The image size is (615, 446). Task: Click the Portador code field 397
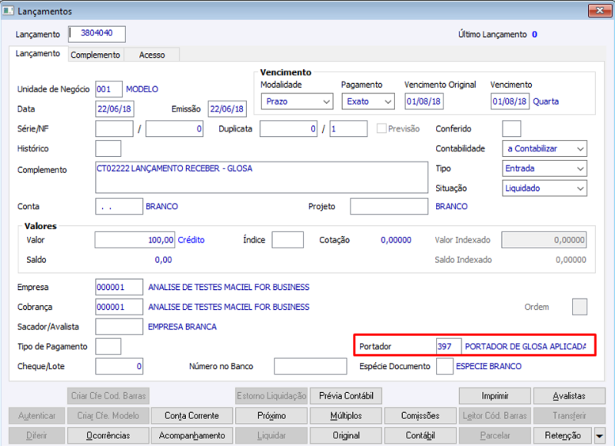coord(449,346)
